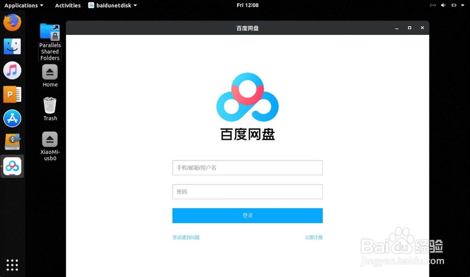Open the music player dock icon
This screenshot has width=470, height=277.
point(12,70)
